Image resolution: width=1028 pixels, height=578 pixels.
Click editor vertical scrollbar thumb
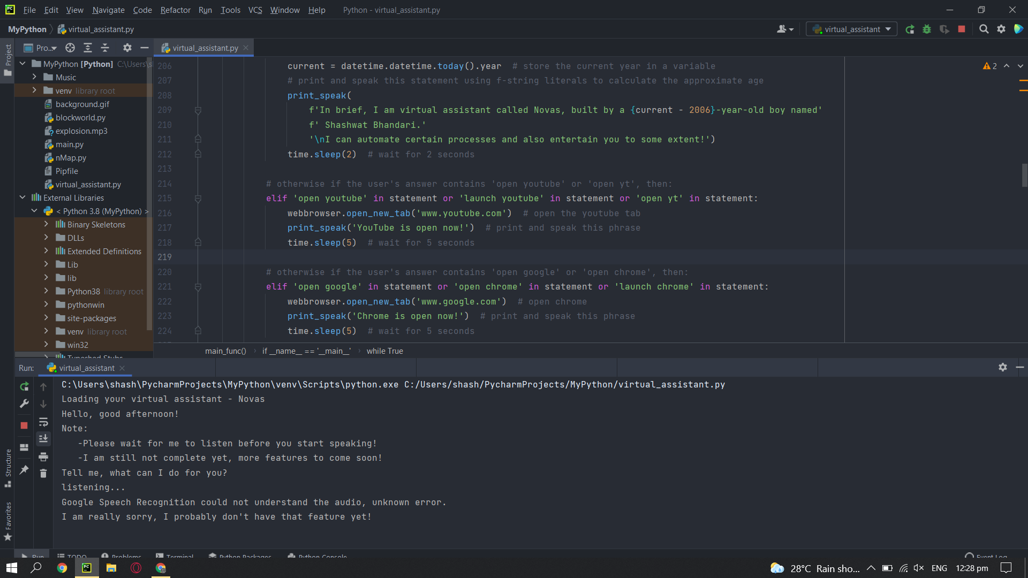[1024, 175]
